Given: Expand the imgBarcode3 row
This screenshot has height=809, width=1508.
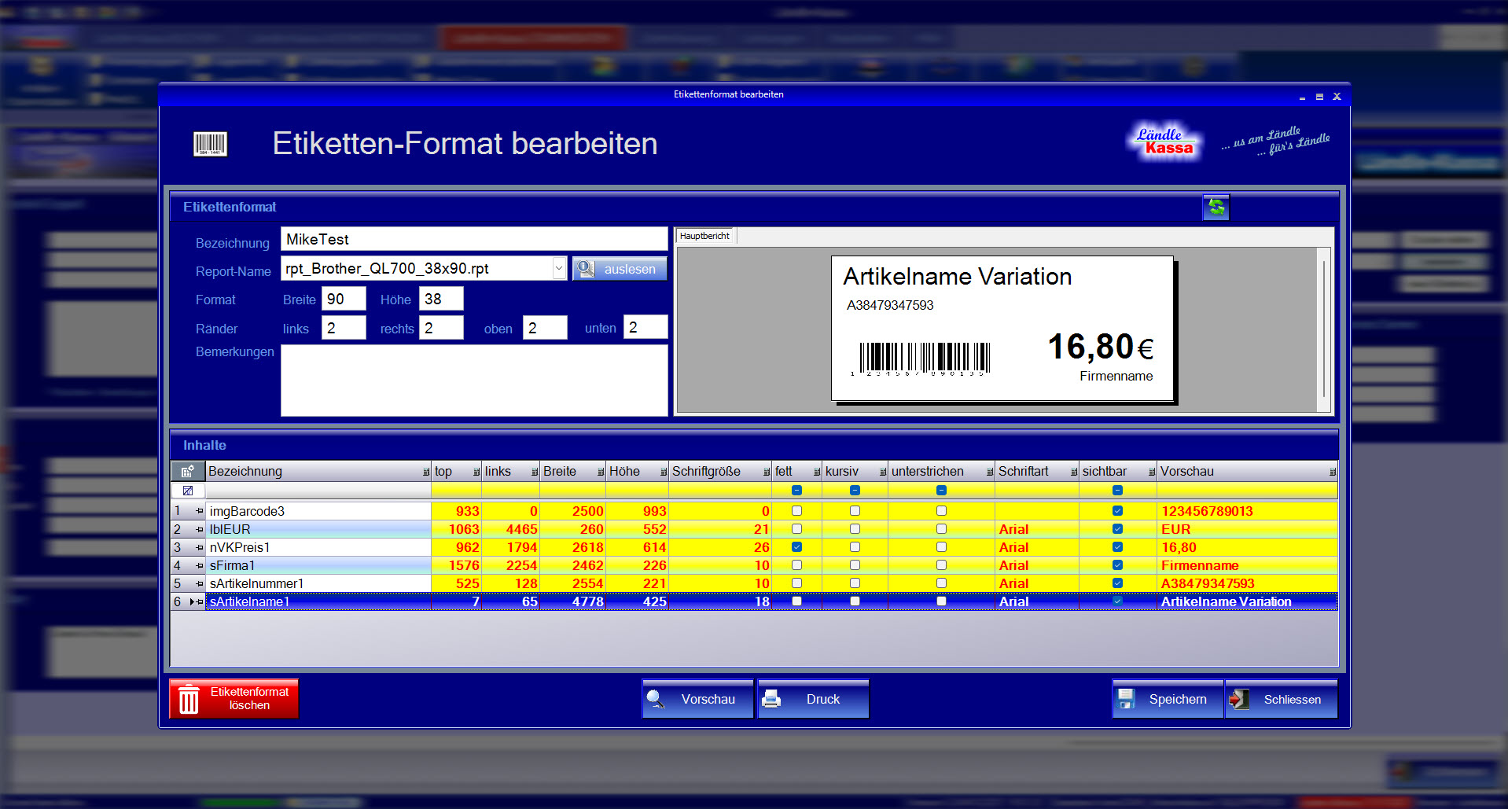Looking at the screenshot, I should tap(200, 511).
